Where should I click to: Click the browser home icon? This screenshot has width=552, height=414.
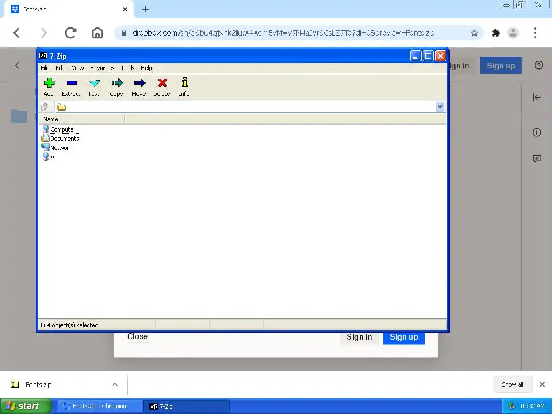(x=98, y=33)
